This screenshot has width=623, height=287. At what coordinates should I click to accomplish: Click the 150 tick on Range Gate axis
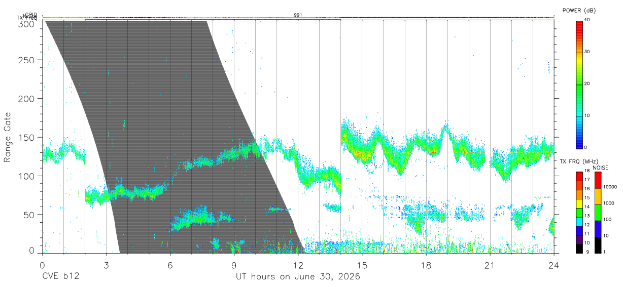click(26, 138)
